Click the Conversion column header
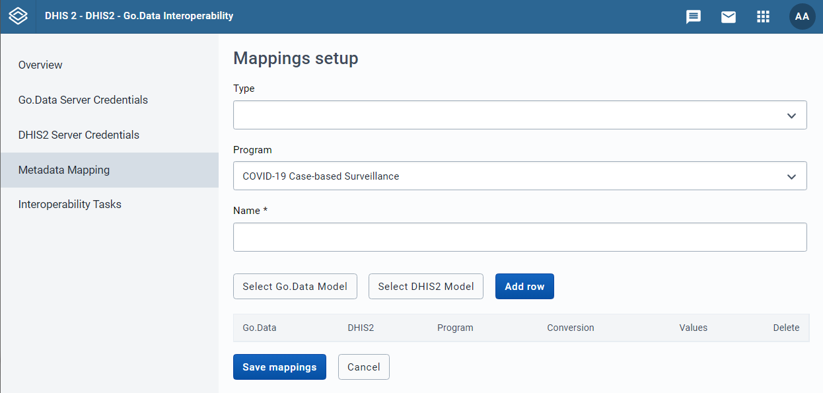This screenshot has height=393, width=823. pos(571,328)
